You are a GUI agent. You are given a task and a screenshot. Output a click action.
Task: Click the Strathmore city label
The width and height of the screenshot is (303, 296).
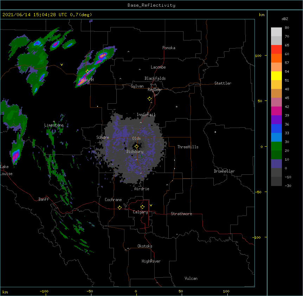click(x=181, y=214)
